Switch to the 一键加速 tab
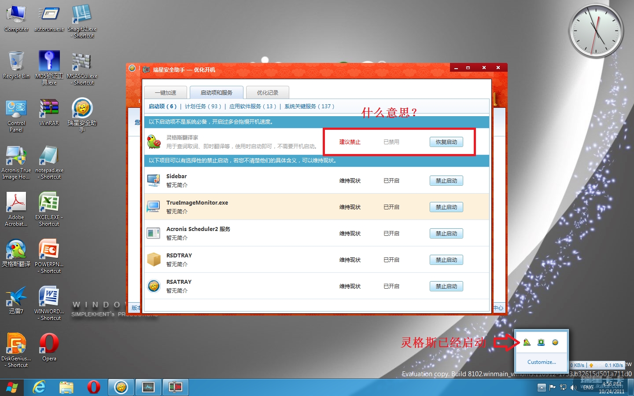 point(166,92)
